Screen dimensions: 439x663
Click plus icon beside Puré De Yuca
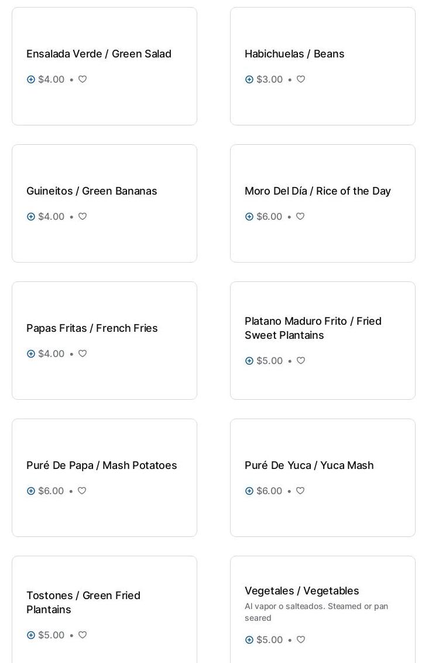click(249, 491)
